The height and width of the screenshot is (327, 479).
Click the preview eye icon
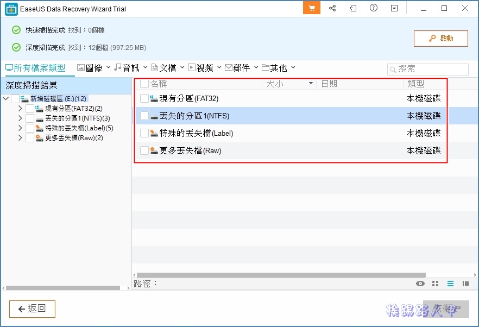pyautogui.click(x=420, y=284)
